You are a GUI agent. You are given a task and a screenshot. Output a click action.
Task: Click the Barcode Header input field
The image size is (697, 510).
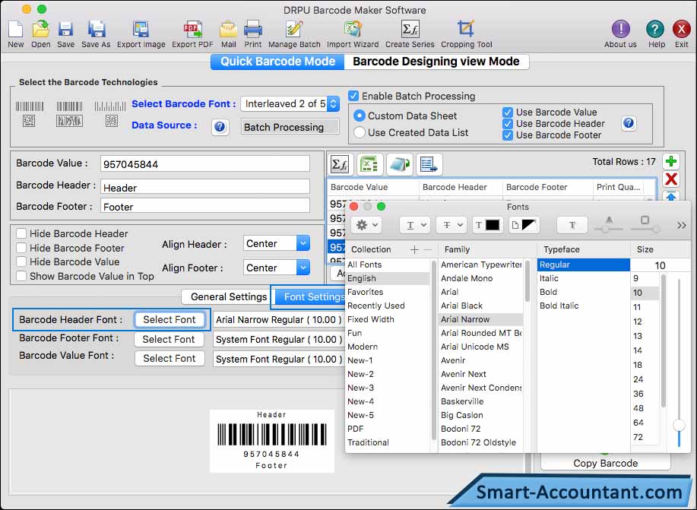(x=205, y=186)
